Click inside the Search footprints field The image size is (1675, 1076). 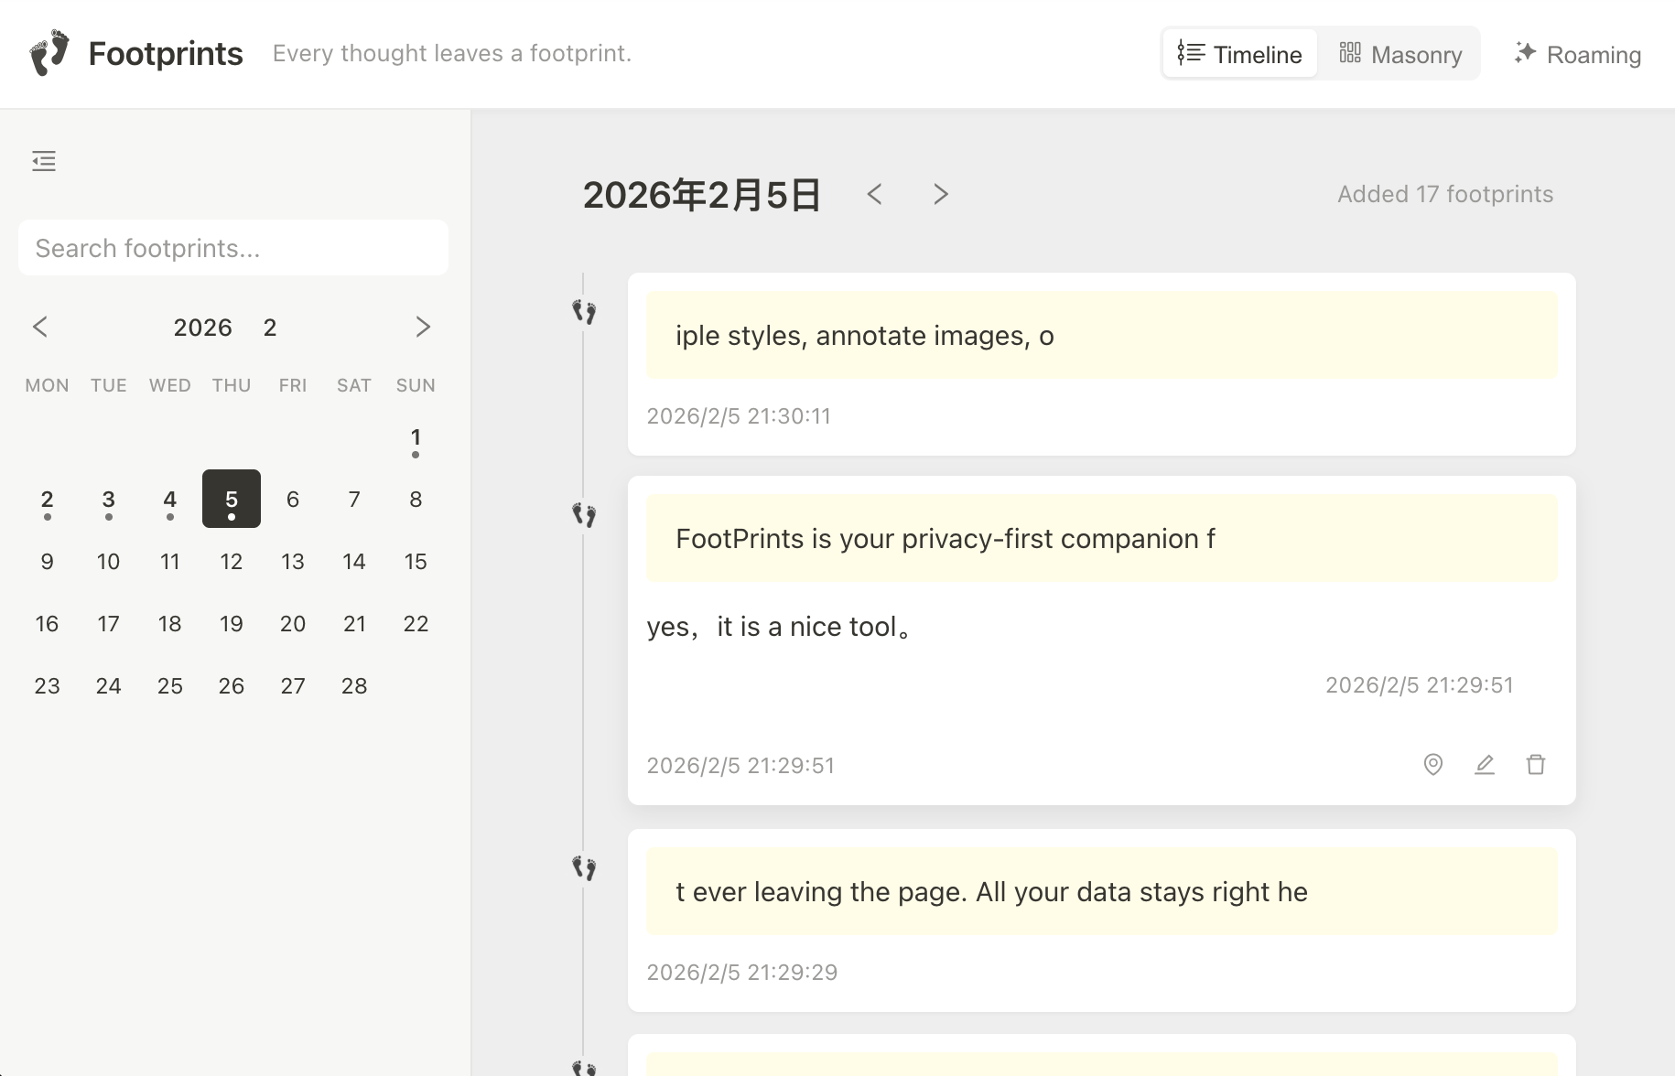point(232,247)
